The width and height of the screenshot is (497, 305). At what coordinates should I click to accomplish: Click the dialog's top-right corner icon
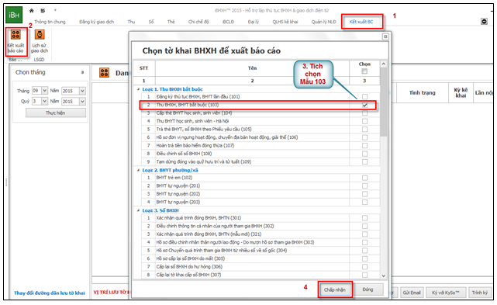point(385,36)
